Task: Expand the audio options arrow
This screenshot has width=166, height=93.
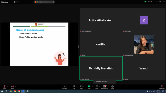Action: (x=7, y=86)
